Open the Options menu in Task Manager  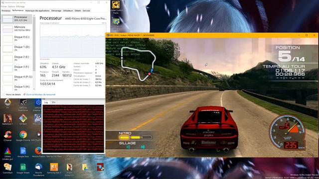pos(11,6)
